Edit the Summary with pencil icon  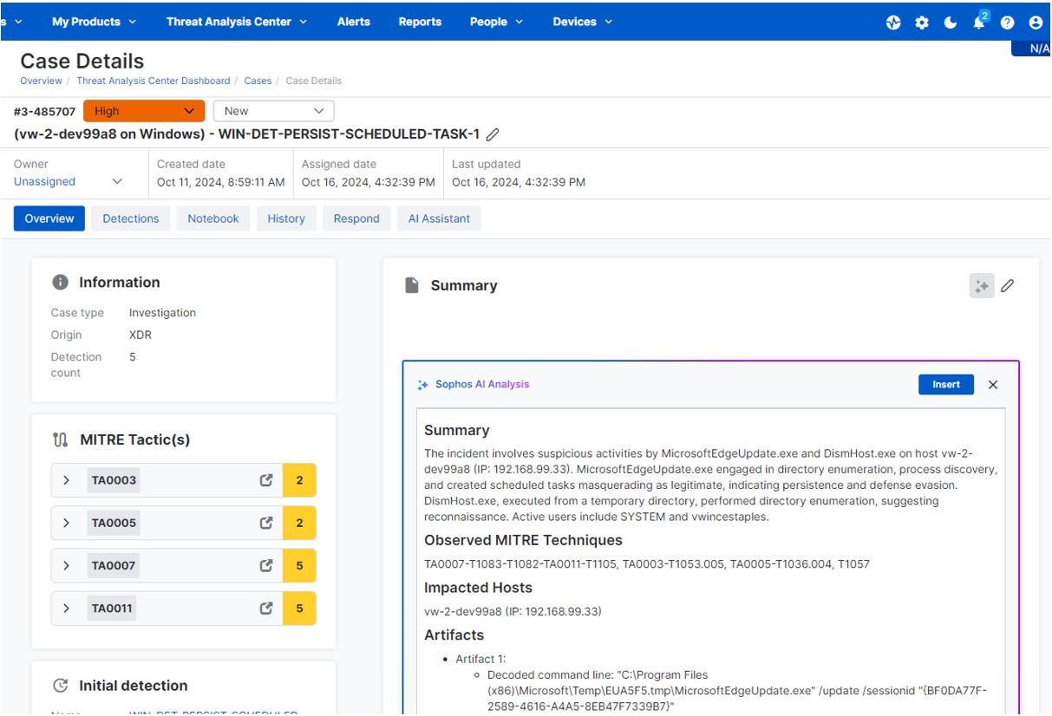(1007, 286)
